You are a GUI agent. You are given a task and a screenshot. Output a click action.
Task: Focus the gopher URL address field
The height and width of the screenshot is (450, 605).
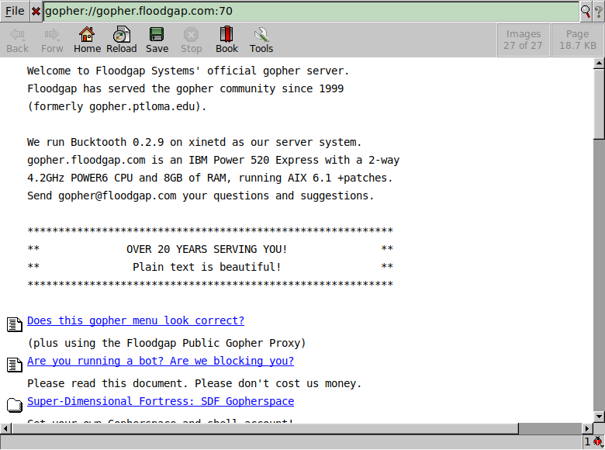click(x=311, y=11)
